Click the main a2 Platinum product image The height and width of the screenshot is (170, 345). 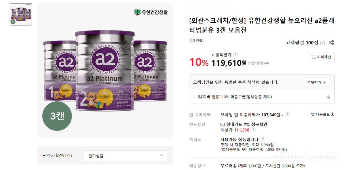(105, 70)
